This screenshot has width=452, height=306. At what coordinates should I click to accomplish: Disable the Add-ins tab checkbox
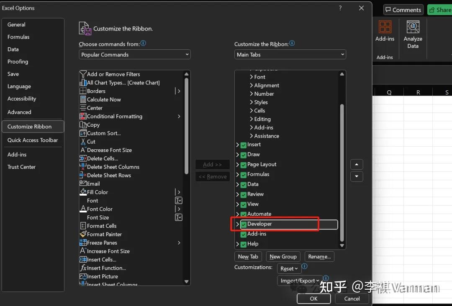(x=243, y=234)
